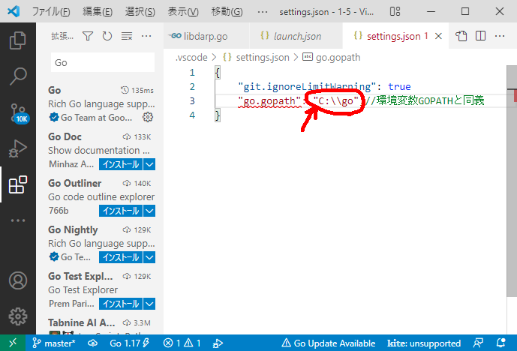Open Source Control view with 10K badge
The image size is (517, 351).
pos(17,112)
